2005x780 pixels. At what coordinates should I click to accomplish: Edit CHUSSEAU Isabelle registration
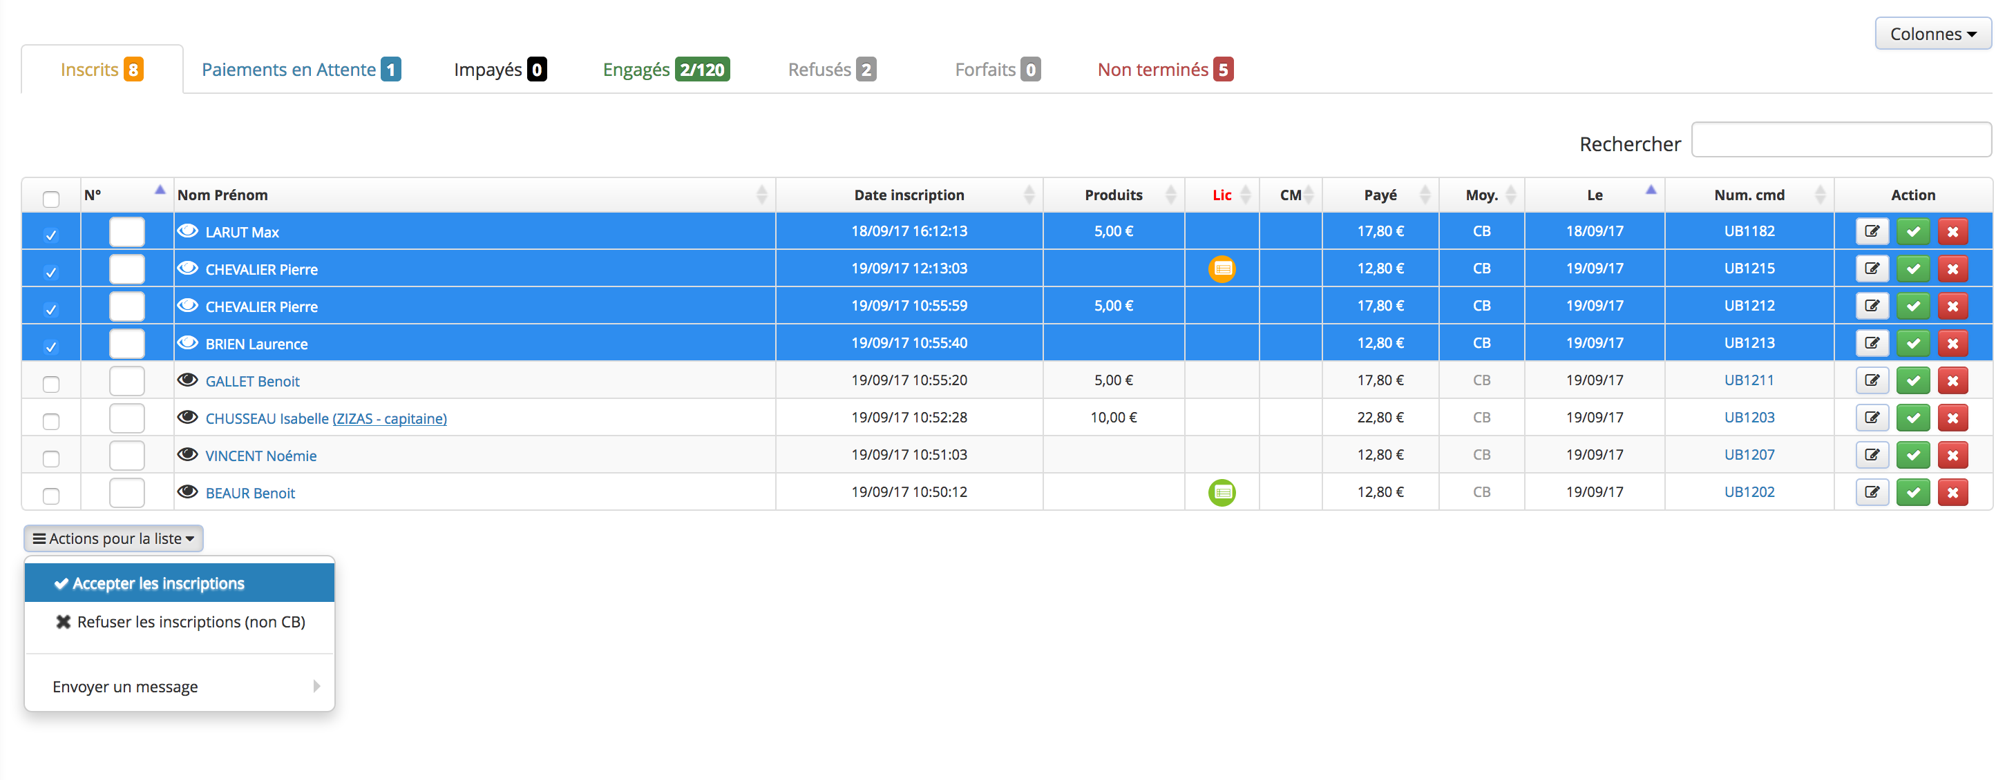pos(1872,418)
